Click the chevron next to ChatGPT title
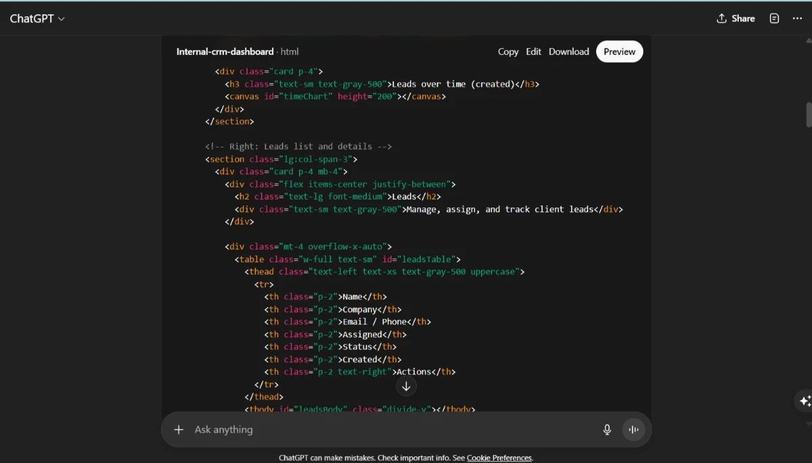 pos(62,19)
